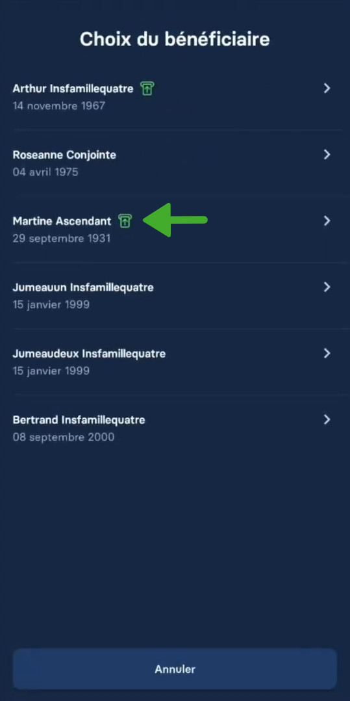The image size is (350, 701).
Task: Tap the card icon beside Arthur Insfamillequatre
Action: pyautogui.click(x=147, y=88)
